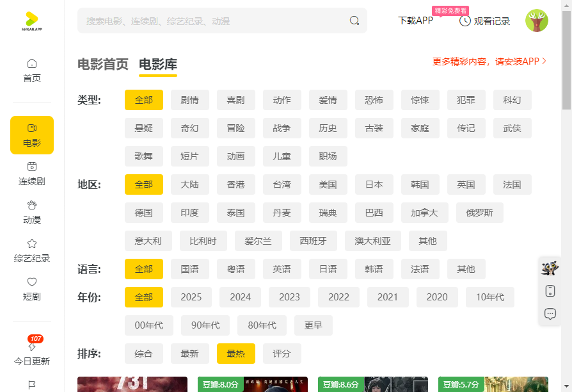Filter by 90年代 decade
Viewport: 572px width, 392px height.
[x=205, y=325]
